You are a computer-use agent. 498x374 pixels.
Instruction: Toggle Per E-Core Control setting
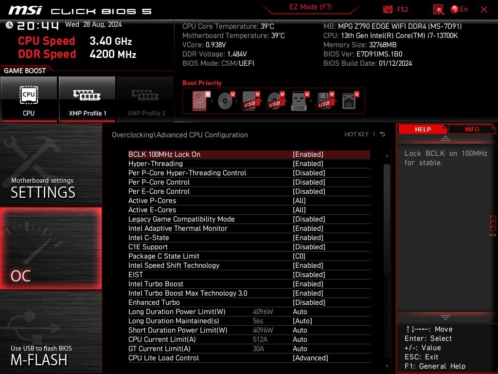click(x=249, y=191)
